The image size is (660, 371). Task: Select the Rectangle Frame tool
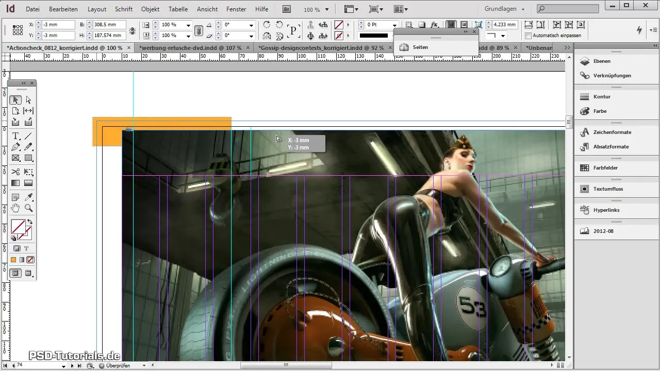point(15,158)
